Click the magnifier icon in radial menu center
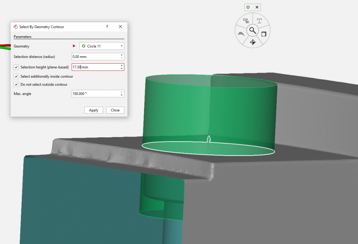358x244 pixels. (x=253, y=30)
